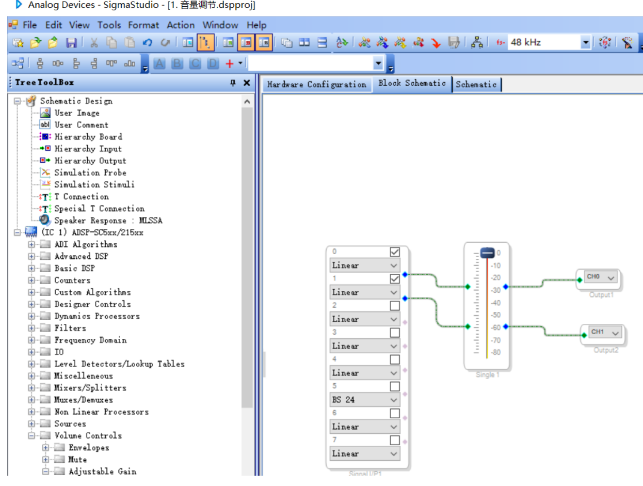Click the Save disk icon
The height and width of the screenshot is (486, 643).
[71, 43]
